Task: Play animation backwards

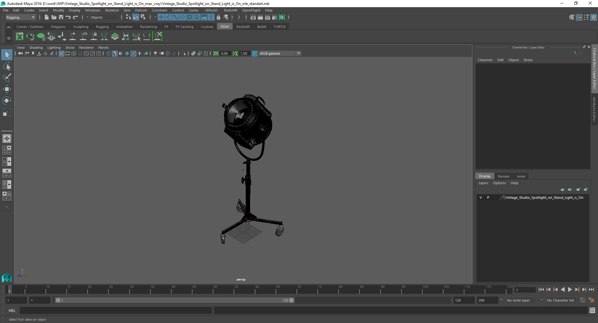Action: pyautogui.click(x=562, y=289)
